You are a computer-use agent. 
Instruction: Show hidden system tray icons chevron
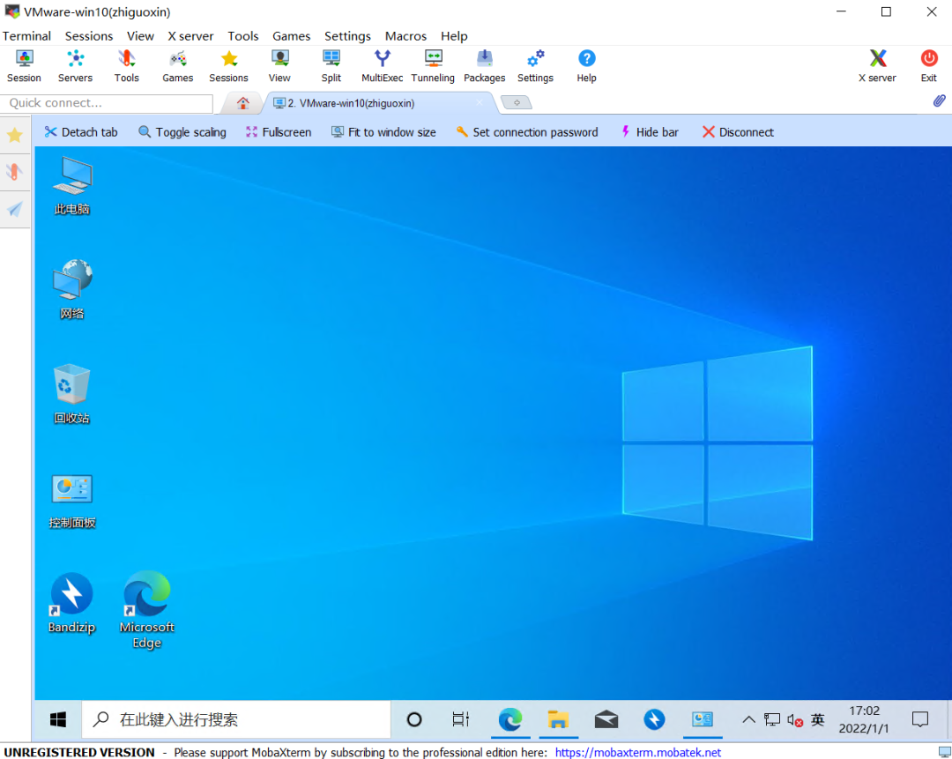(x=748, y=719)
